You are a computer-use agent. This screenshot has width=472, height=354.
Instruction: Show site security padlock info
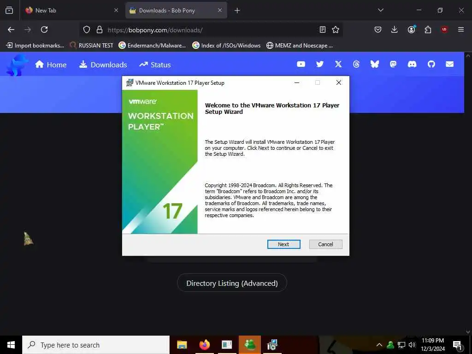(100, 29)
